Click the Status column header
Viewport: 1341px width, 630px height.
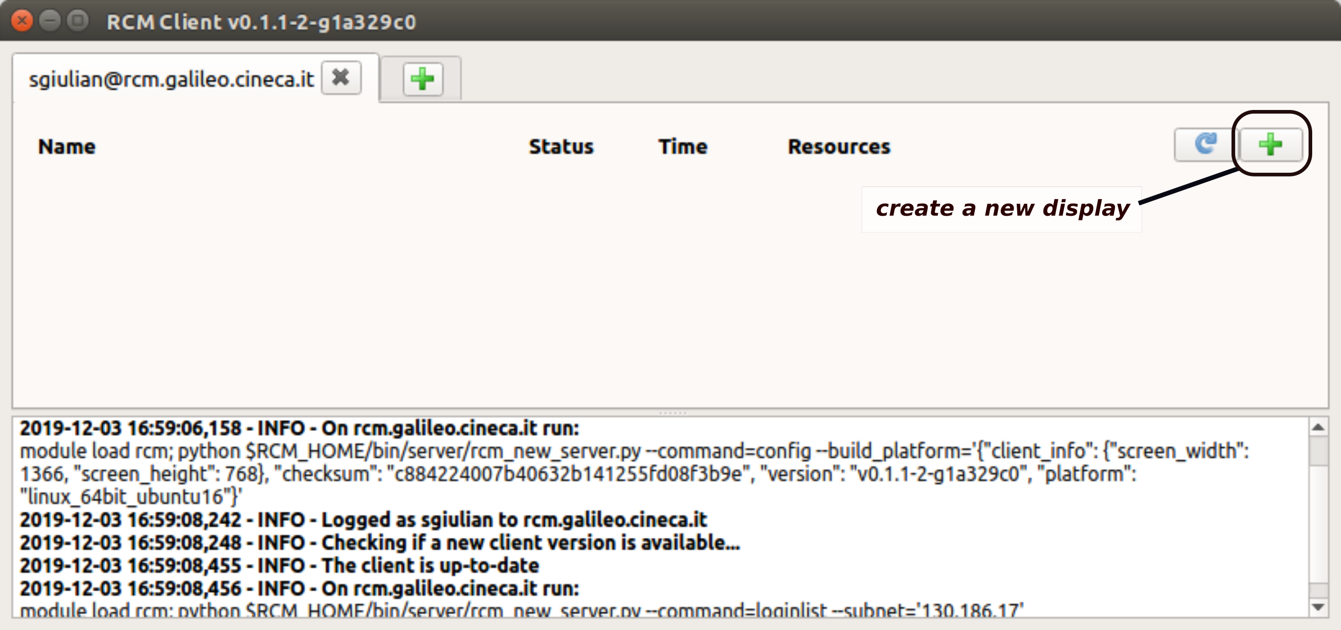point(561,147)
